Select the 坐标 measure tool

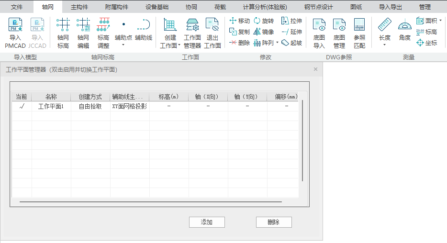point(427,43)
